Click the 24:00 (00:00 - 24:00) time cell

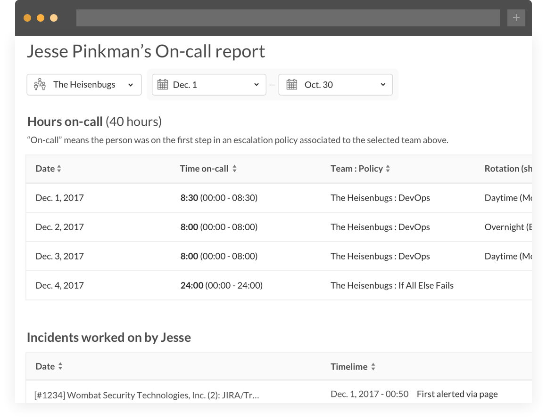click(222, 286)
